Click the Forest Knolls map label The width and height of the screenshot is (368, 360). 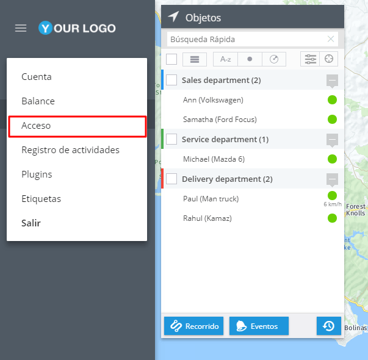click(x=356, y=209)
